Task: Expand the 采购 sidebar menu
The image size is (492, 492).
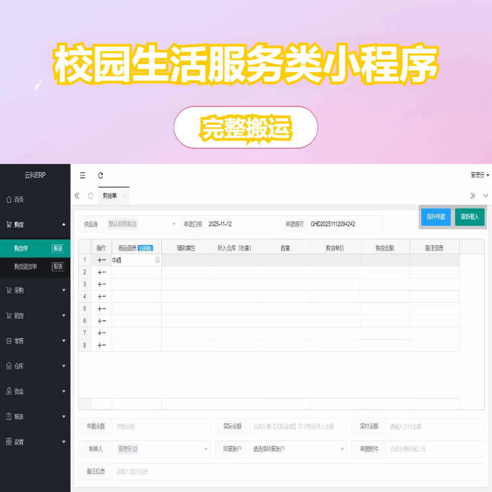Action: click(35, 290)
